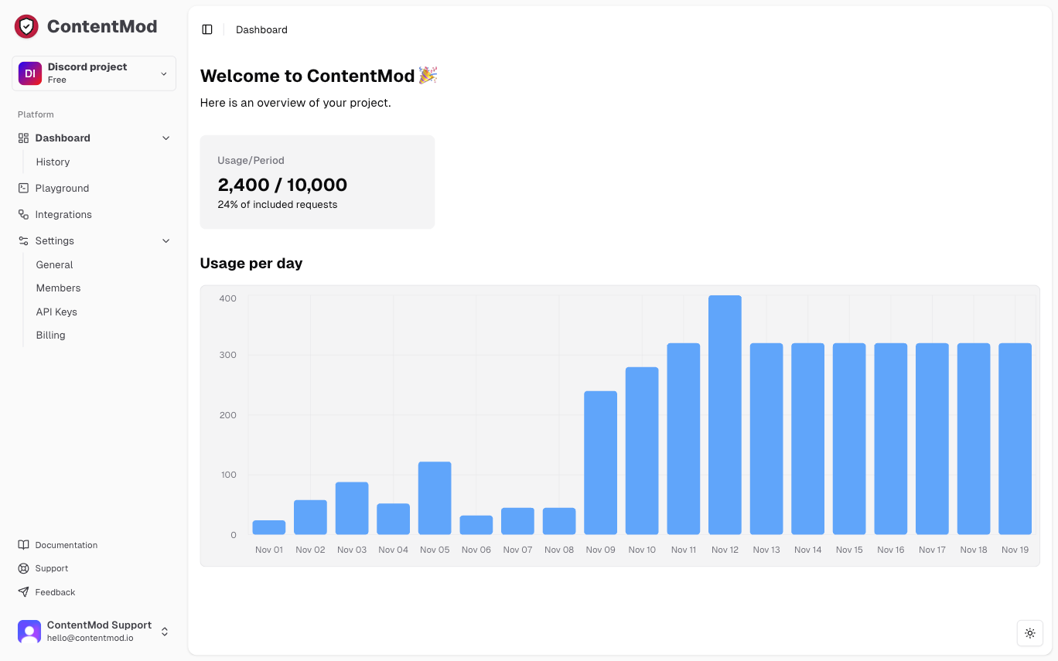Click the Settings sliders icon

[x=23, y=240]
